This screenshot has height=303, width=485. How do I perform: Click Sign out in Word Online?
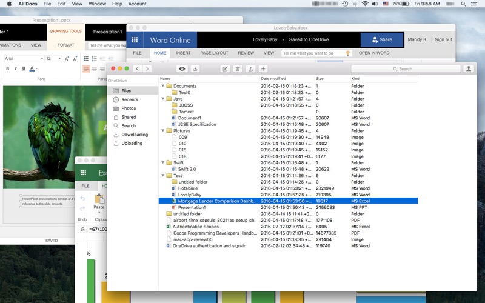pyautogui.click(x=443, y=39)
